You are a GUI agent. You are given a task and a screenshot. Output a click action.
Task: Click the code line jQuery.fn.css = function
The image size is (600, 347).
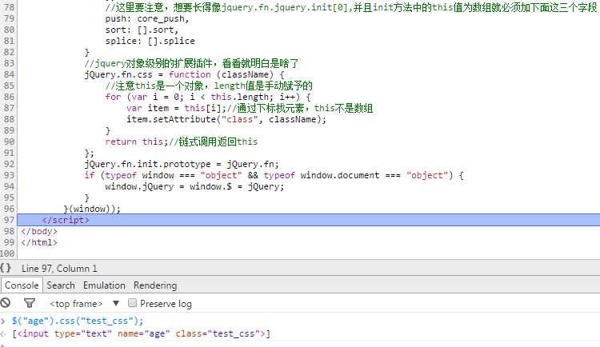point(185,74)
